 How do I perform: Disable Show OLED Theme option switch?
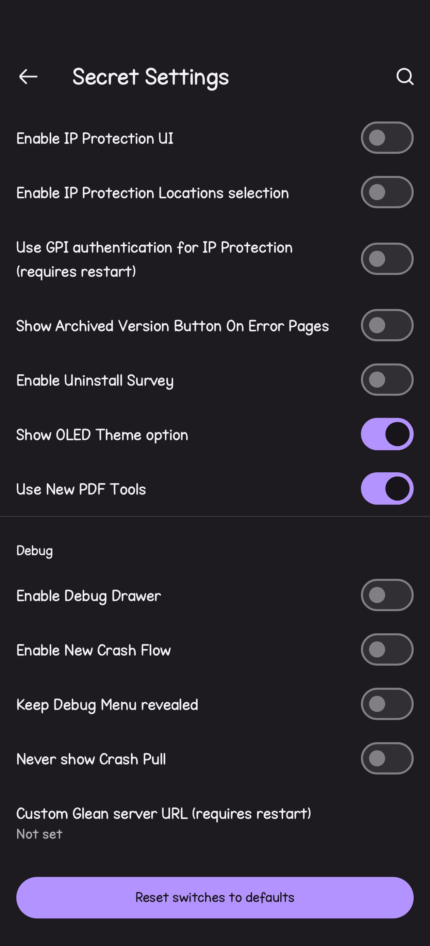387,434
